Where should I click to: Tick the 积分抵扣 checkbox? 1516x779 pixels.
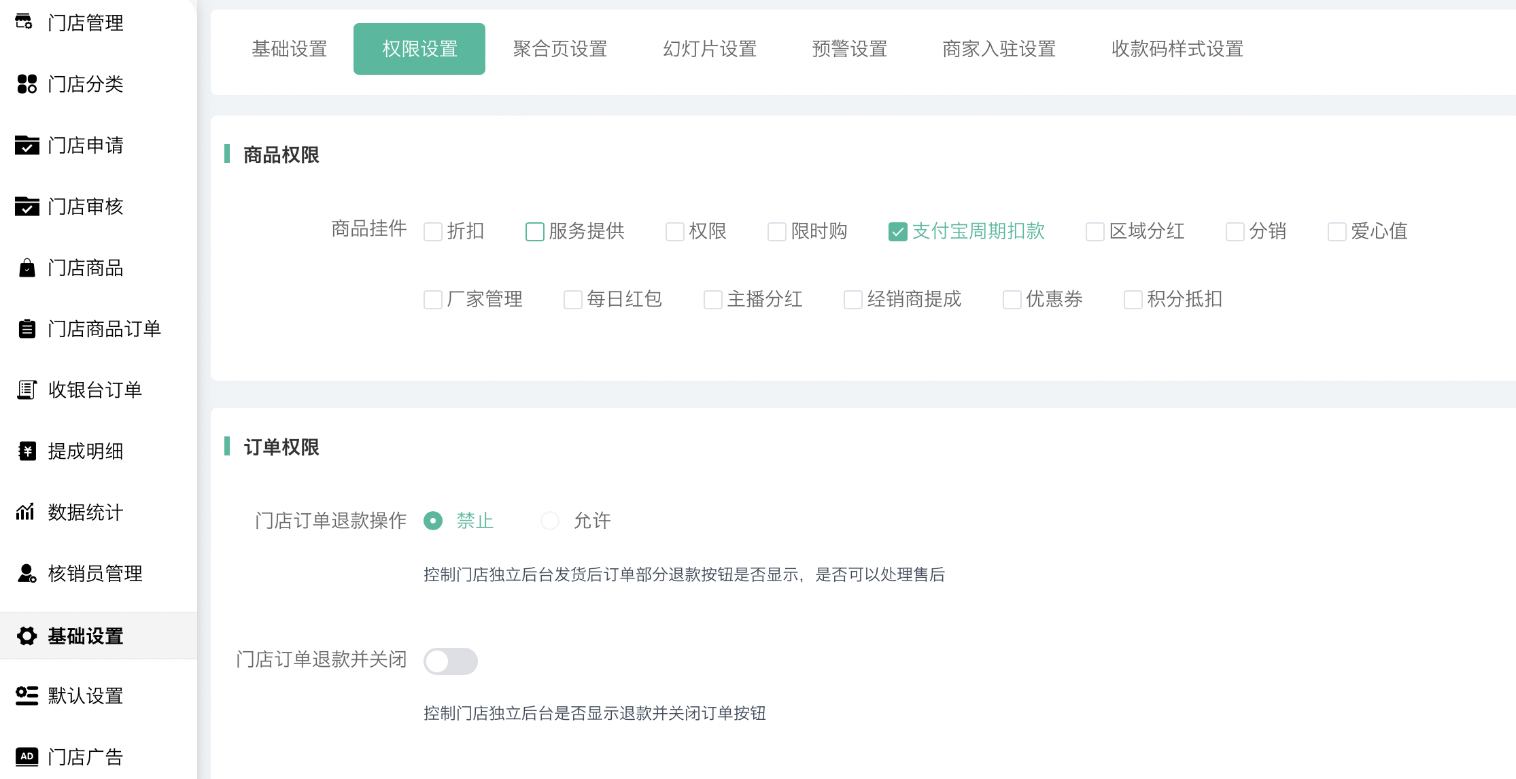1133,300
